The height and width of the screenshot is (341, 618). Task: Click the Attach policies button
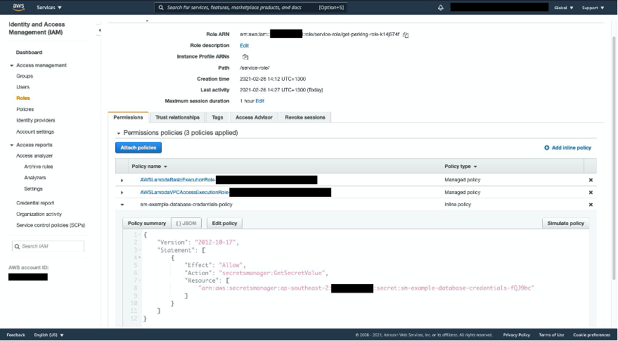[x=139, y=148]
